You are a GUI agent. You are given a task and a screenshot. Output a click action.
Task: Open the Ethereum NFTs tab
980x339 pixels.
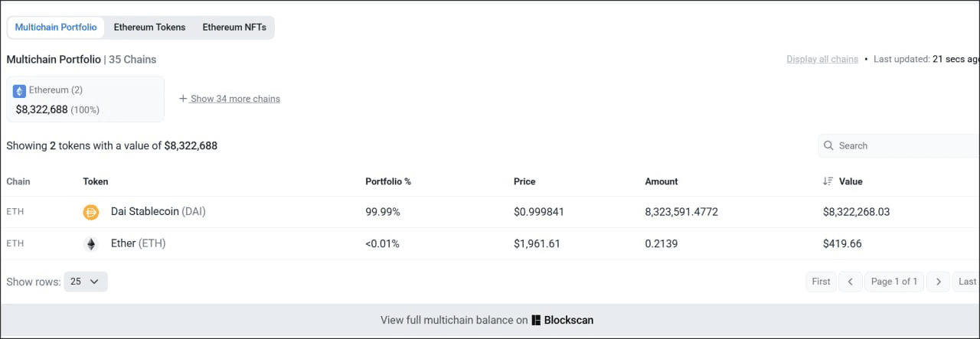[234, 27]
